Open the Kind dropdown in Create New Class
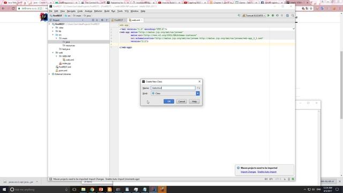 [x=198, y=93]
